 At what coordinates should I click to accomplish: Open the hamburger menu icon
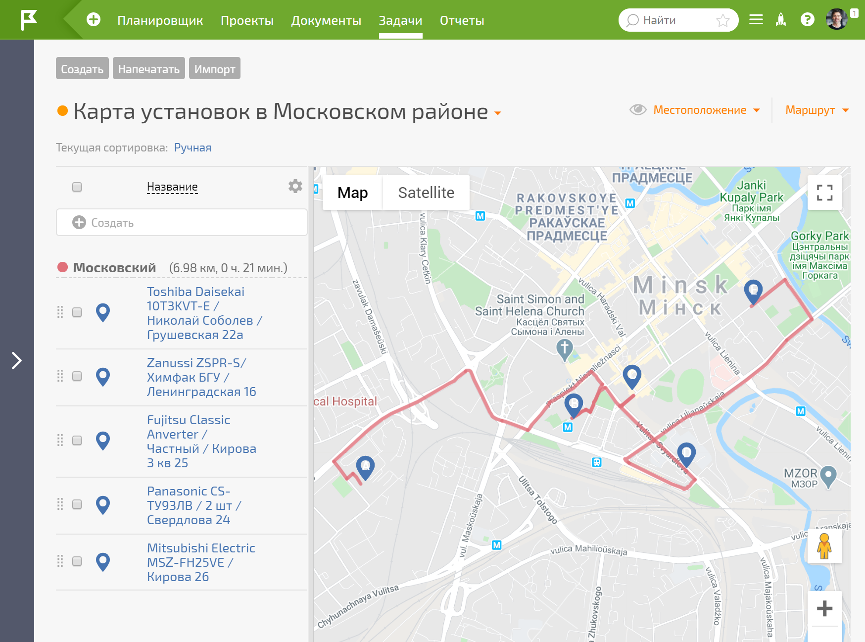(756, 20)
